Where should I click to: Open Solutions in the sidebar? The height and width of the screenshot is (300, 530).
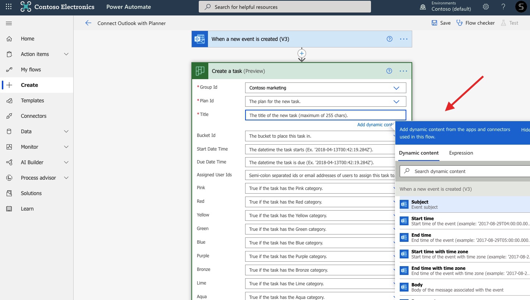[x=36, y=193]
